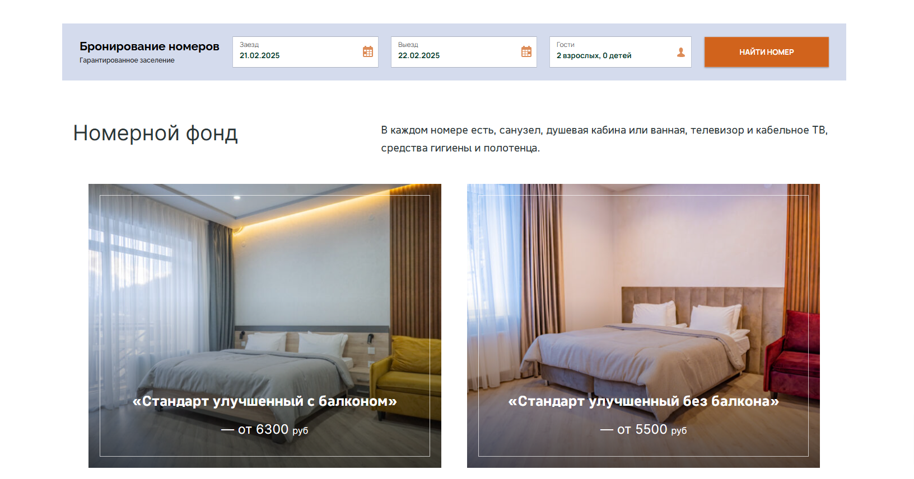The width and height of the screenshot is (914, 479).
Task: Expand the guests selector showing 2 взрослых
Action: point(621,52)
